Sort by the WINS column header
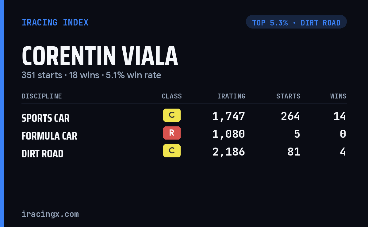368x227 pixels. [x=338, y=96]
